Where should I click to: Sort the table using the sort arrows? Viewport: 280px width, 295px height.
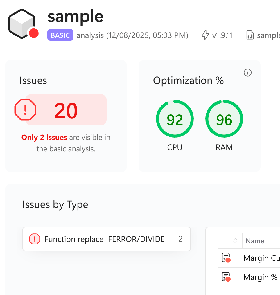(235, 241)
